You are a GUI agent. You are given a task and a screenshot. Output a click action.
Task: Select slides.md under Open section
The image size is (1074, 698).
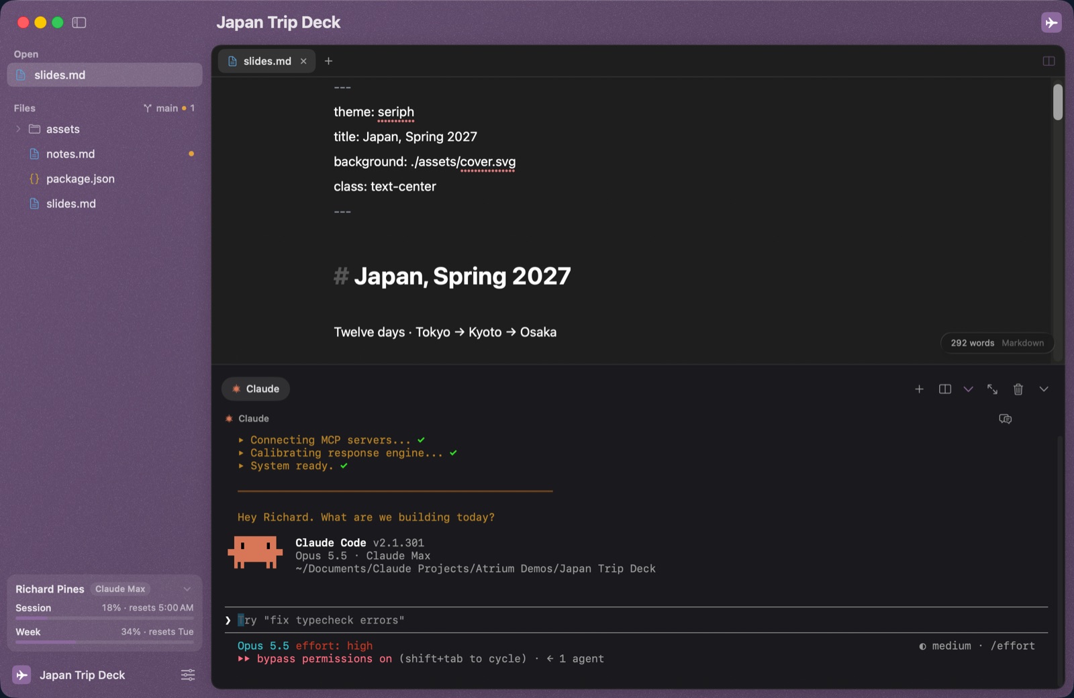105,75
